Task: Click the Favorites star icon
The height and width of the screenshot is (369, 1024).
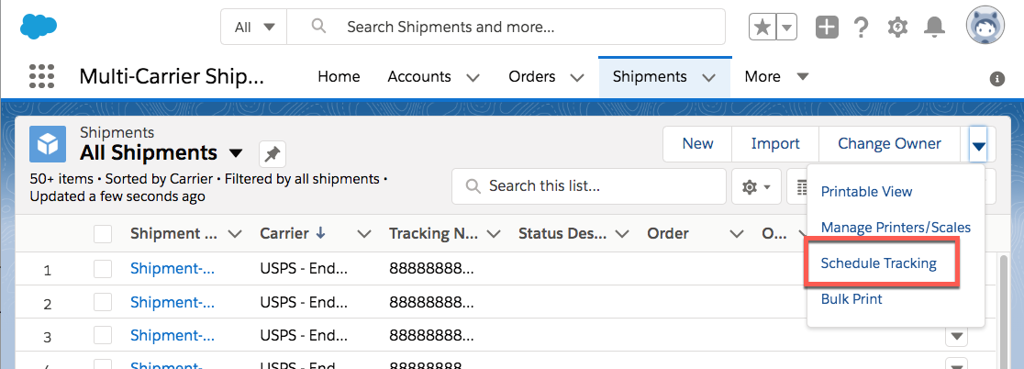Action: coord(762,28)
